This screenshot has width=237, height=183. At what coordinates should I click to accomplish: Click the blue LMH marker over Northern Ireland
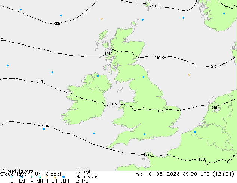[x=98, y=76]
